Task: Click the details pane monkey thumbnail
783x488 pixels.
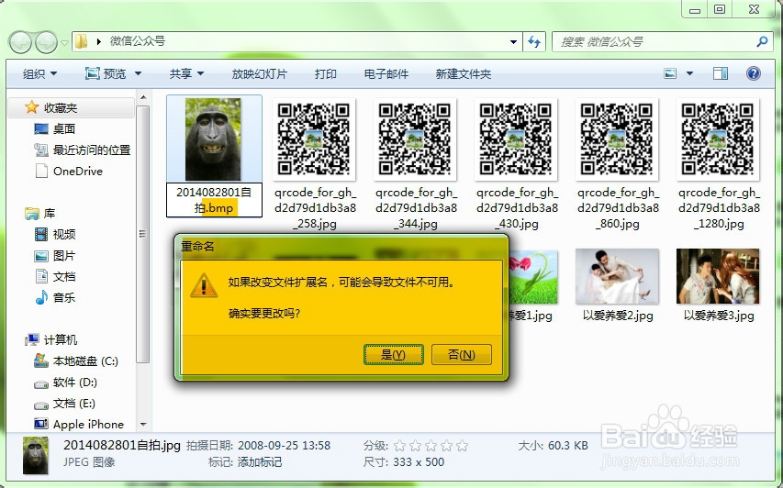Action: (36, 456)
